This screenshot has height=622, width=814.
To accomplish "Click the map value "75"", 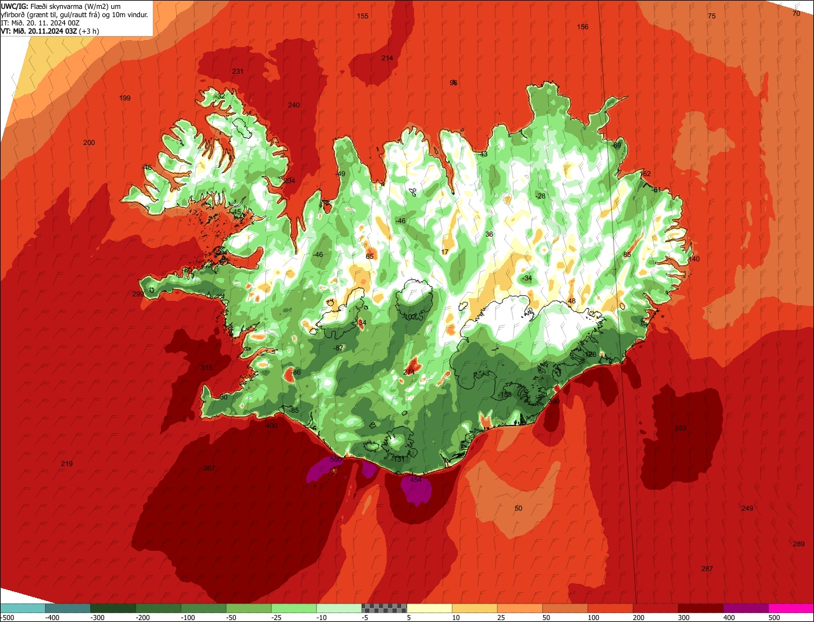I will click(x=712, y=16).
